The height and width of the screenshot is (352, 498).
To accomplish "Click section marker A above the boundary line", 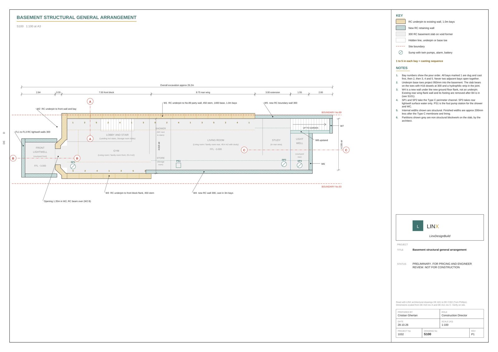I will 90,101.
